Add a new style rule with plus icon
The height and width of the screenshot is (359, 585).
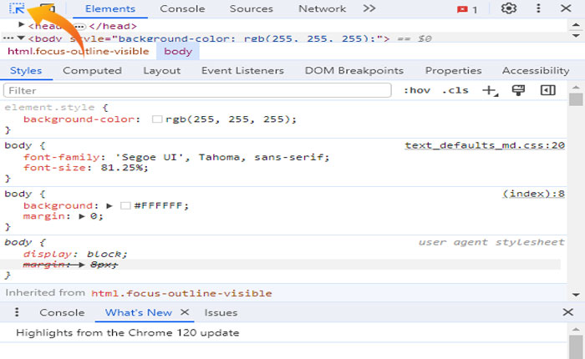point(489,90)
